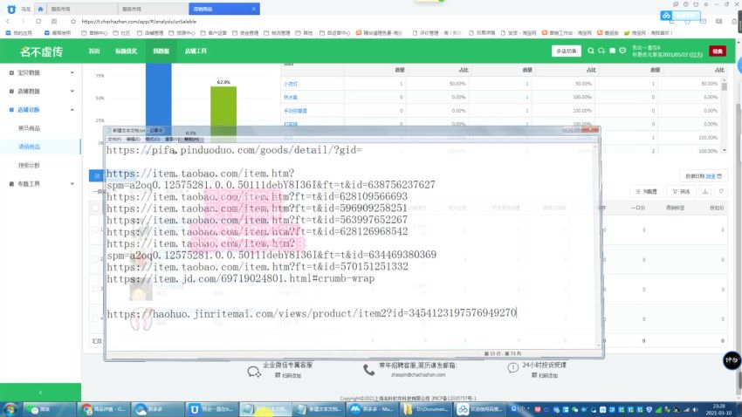Screen dimensions: 742x417
Task: Open the WeChat taskbar item
Action: point(49,409)
